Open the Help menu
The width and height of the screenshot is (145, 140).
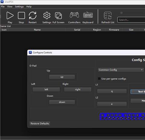tap(29, 7)
